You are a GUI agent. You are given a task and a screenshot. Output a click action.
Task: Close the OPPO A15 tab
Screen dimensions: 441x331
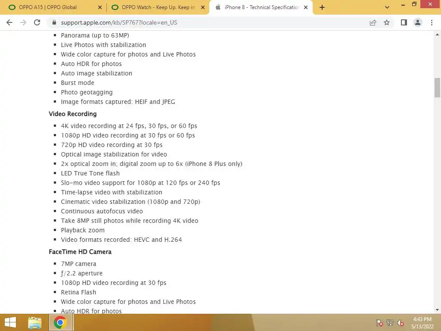(x=99, y=7)
